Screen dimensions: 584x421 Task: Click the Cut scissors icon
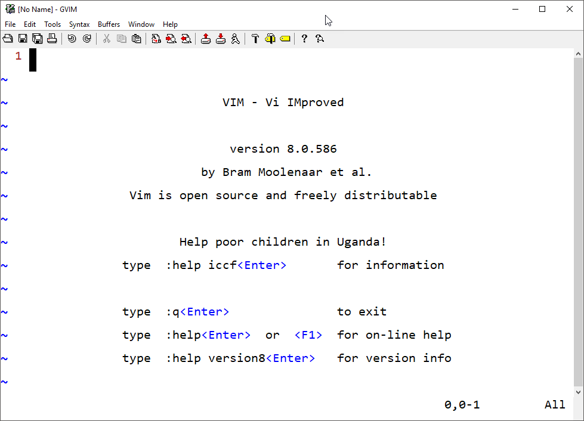pos(107,39)
